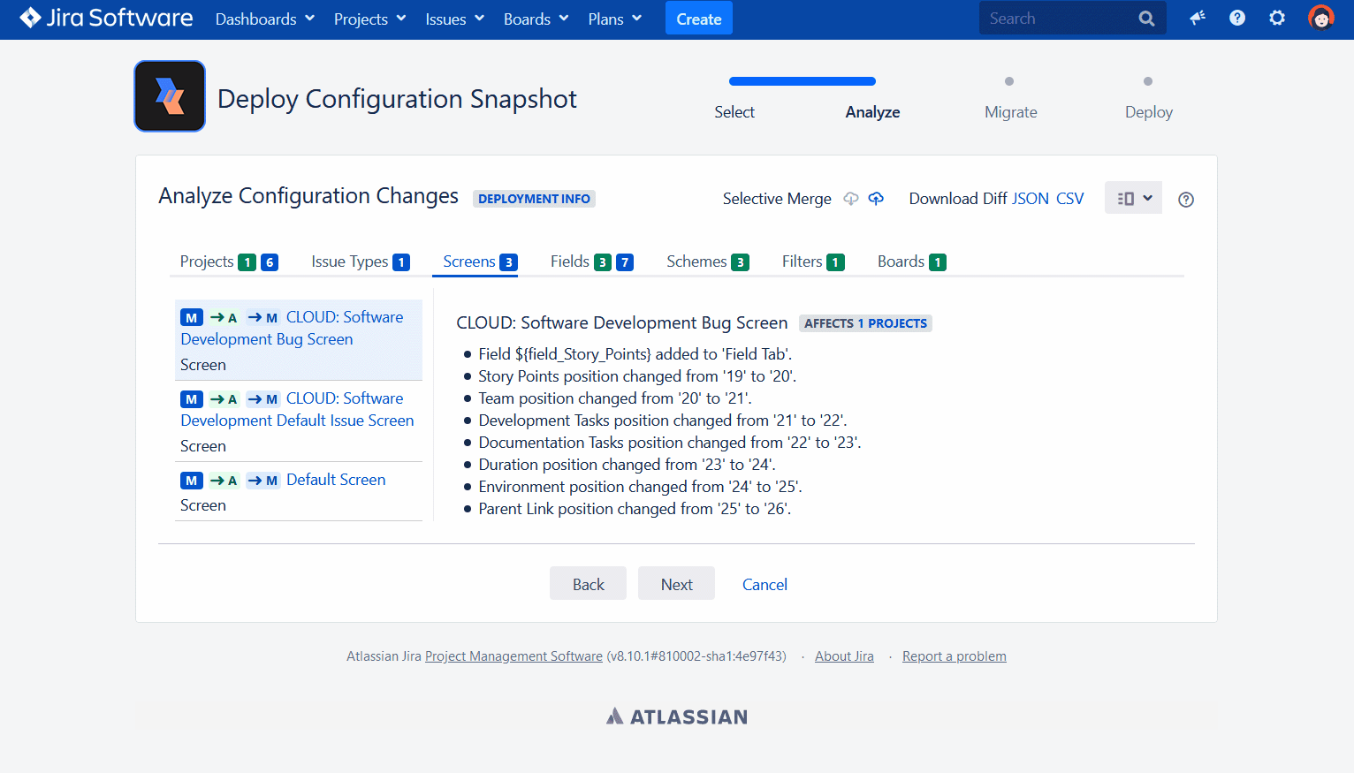The image size is (1354, 773).
Task: Click the blue badge 7 next to Fields
Action: [x=625, y=262]
